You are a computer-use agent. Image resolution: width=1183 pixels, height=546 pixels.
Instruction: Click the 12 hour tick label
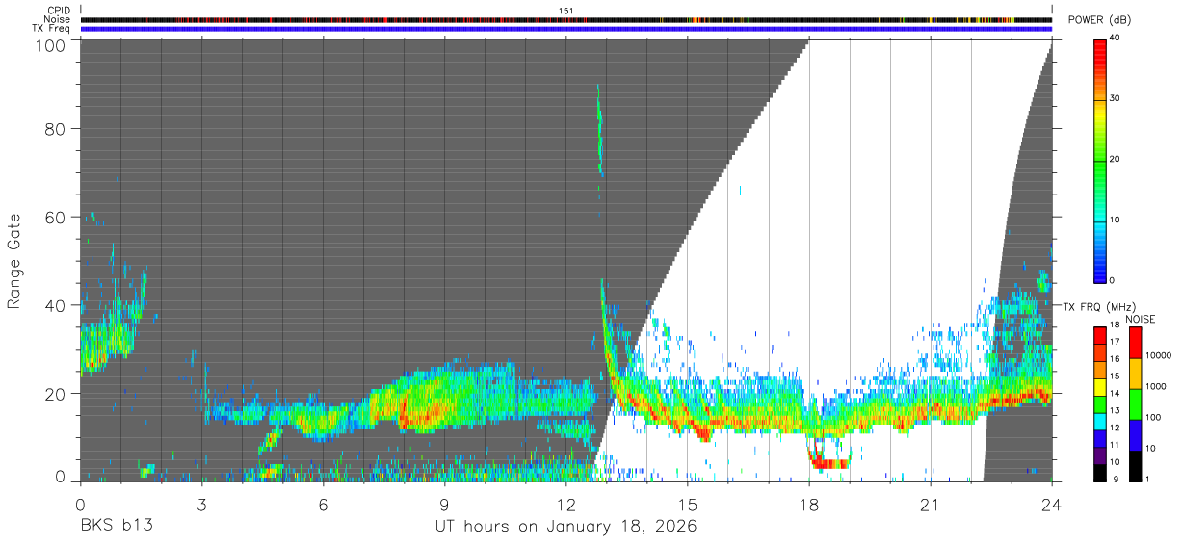click(x=566, y=505)
